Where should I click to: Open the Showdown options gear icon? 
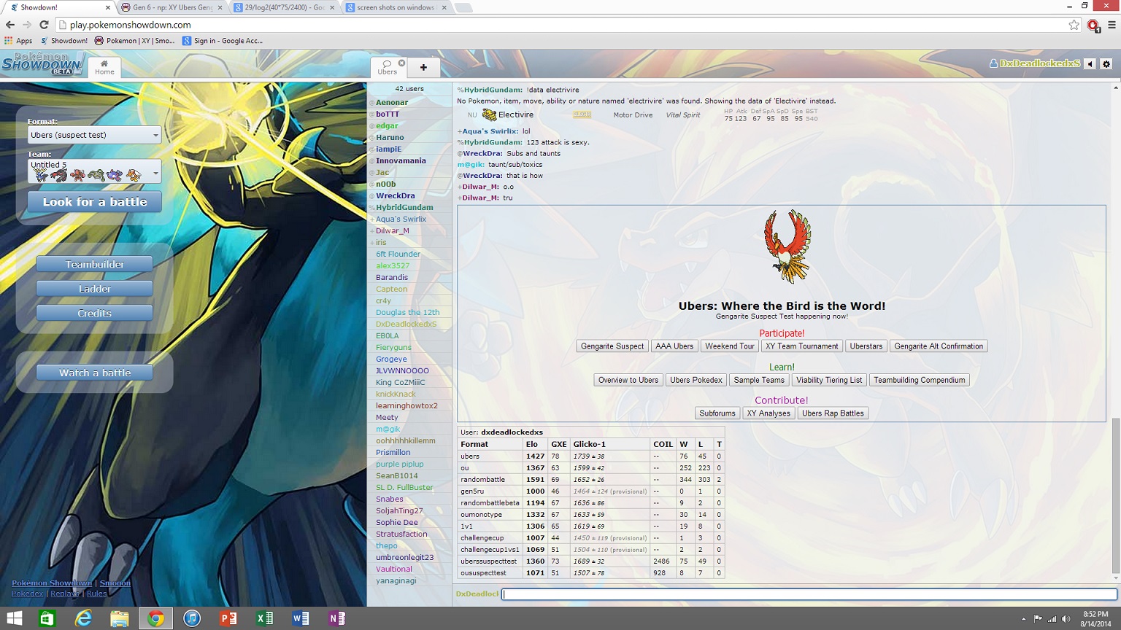[x=1106, y=64]
